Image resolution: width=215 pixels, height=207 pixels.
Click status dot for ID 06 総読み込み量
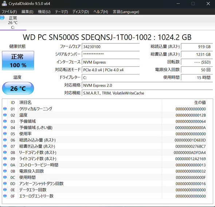(x=5, y=140)
